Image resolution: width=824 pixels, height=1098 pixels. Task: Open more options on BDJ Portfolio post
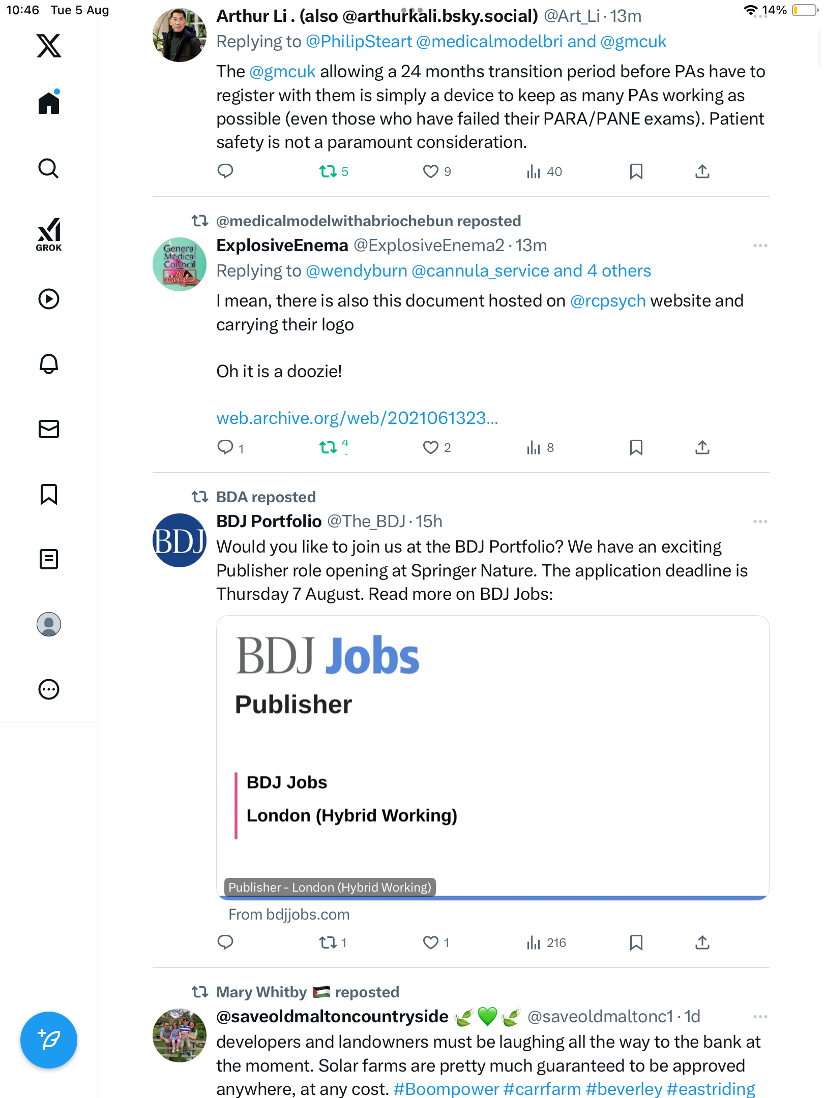(760, 522)
